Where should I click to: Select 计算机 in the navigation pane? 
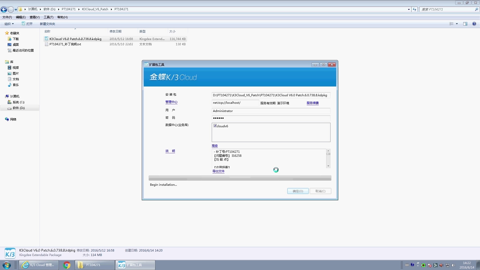(x=14, y=96)
